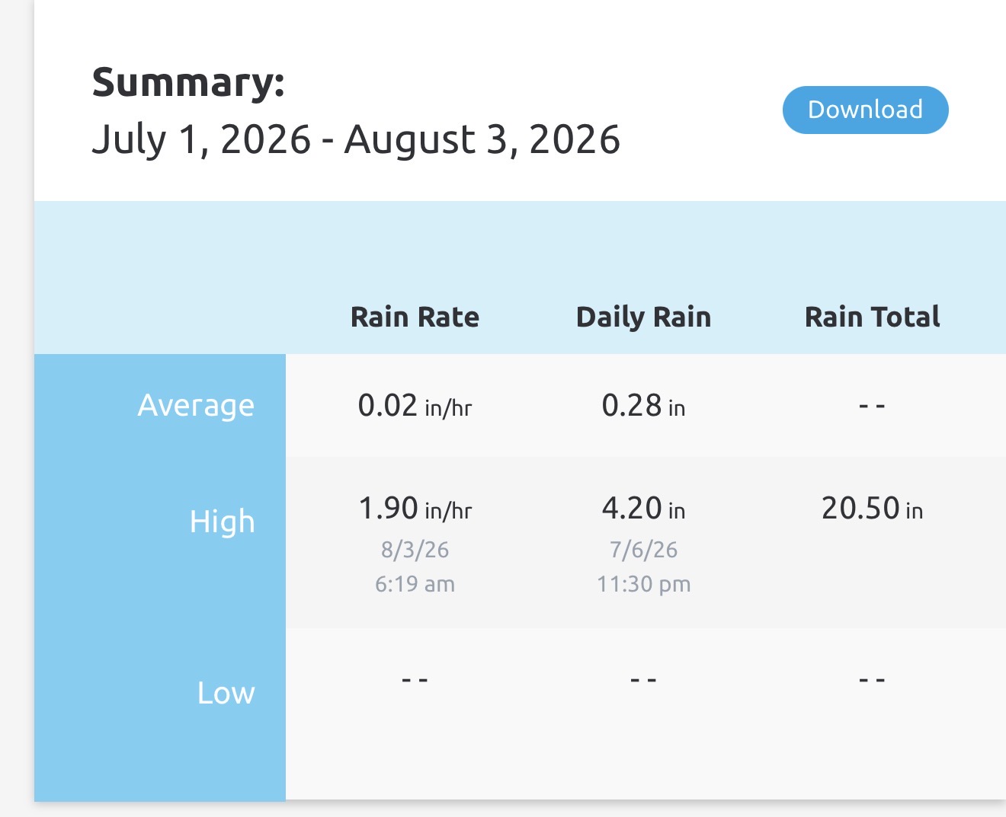Click the 8/3/26 high rain rate date
The image size is (1006, 817).
415,550
